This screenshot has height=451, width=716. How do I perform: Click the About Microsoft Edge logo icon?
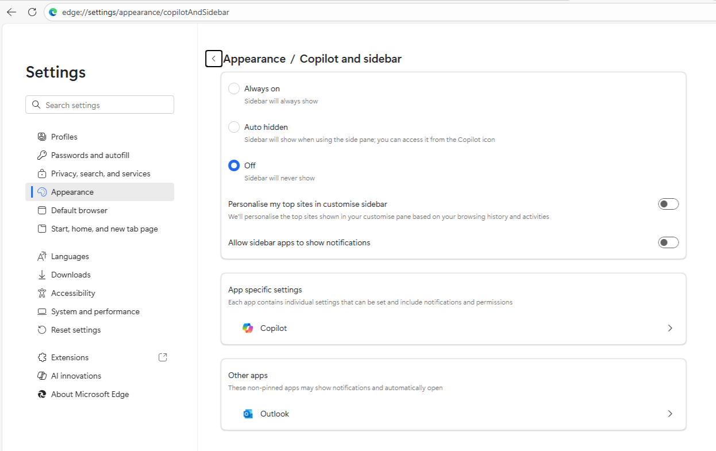[42, 394]
